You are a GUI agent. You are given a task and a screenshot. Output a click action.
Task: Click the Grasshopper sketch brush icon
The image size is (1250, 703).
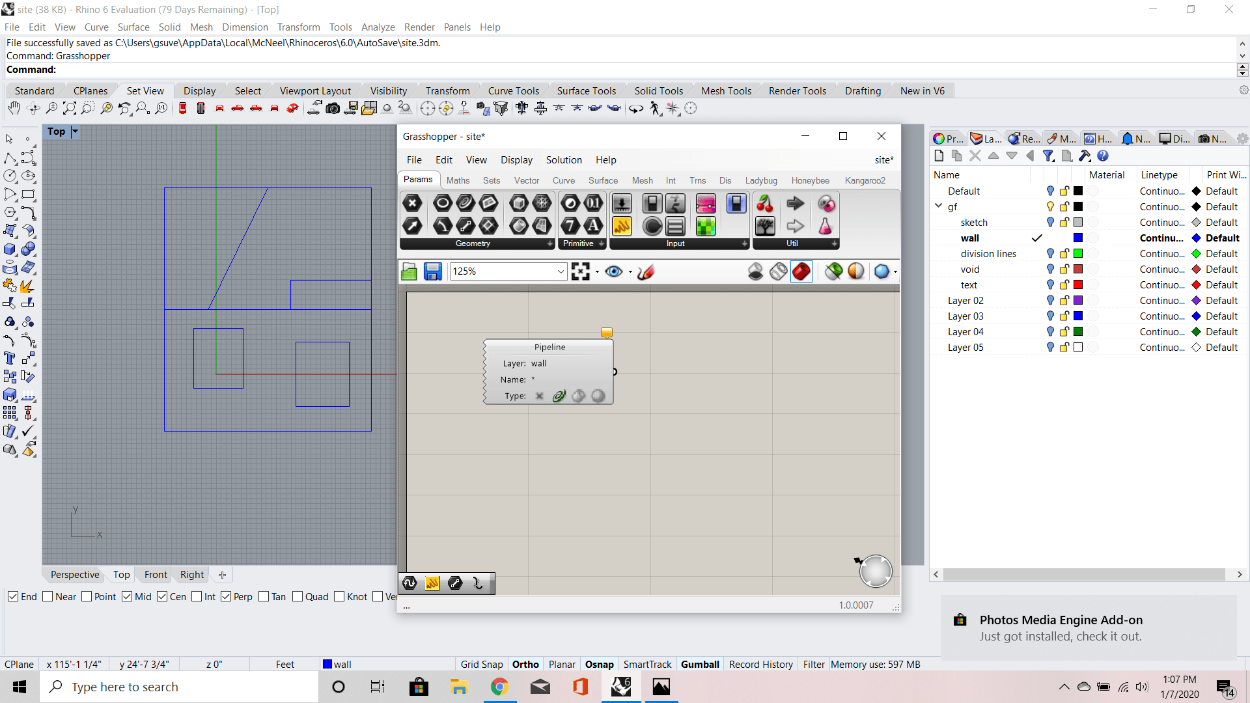(x=646, y=271)
